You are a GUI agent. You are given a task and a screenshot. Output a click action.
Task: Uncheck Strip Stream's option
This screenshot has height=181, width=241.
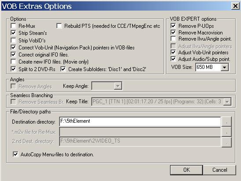13,33
